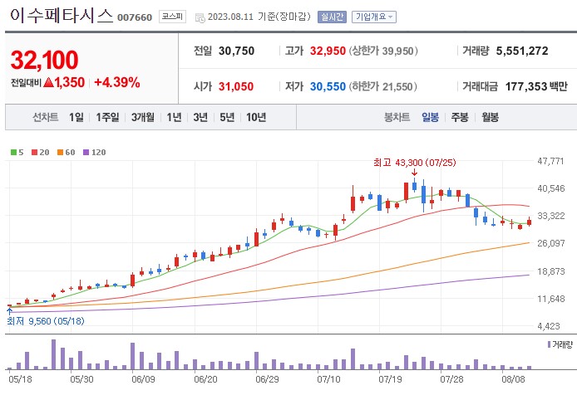
Task: Click the stock name 이수페타시스
Action: [61, 16]
